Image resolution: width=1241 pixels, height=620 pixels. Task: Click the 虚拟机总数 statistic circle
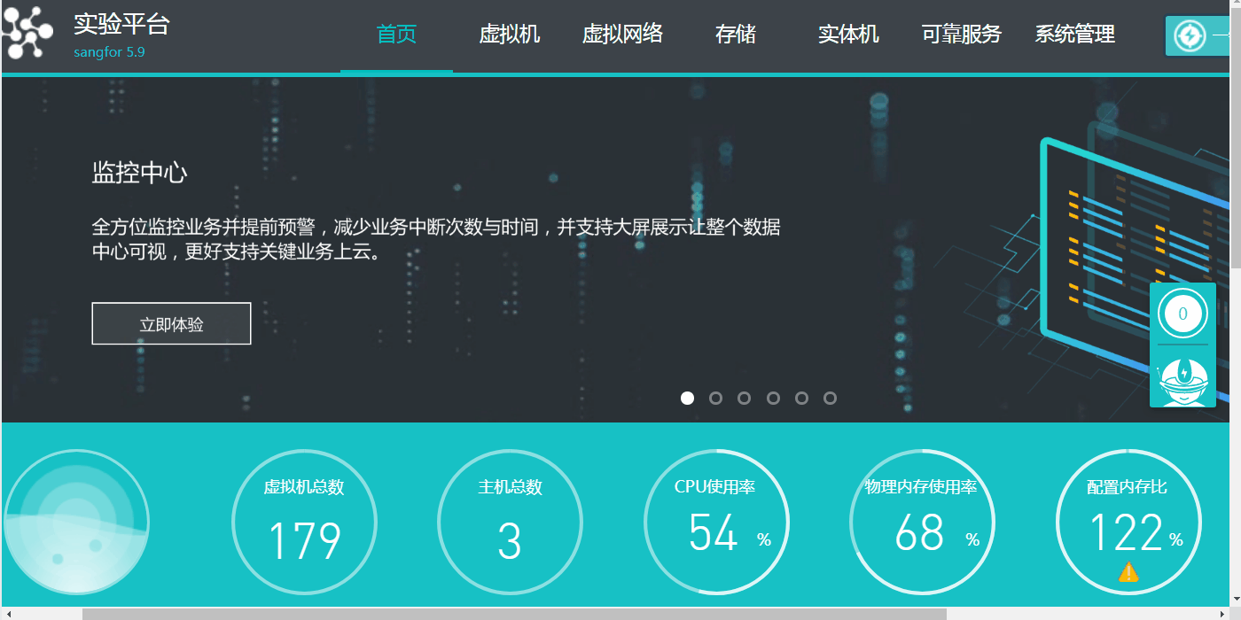305,523
